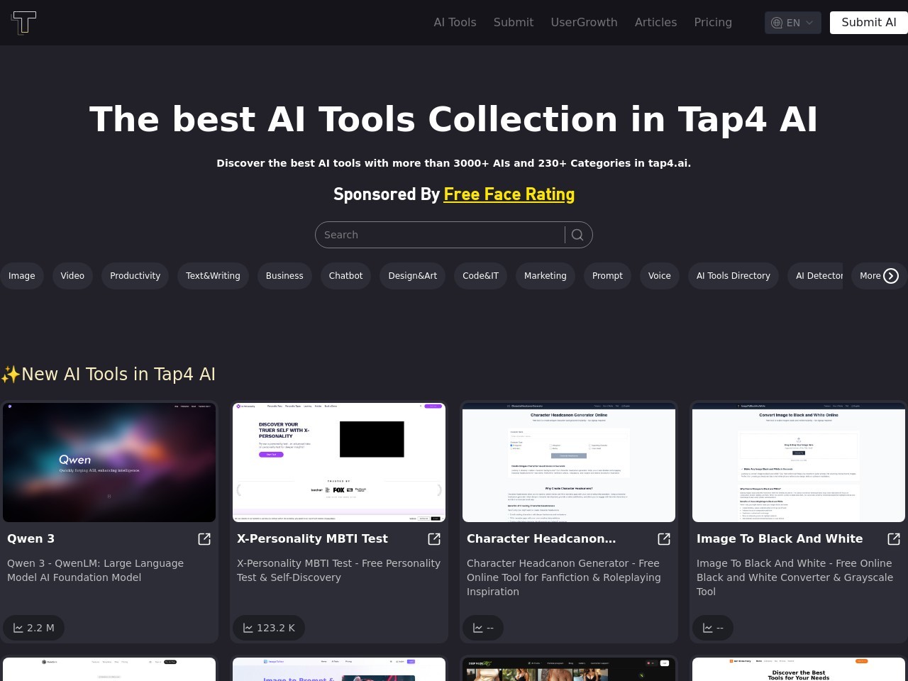
Task: Open the EN language dropdown
Action: pyautogui.click(x=793, y=23)
